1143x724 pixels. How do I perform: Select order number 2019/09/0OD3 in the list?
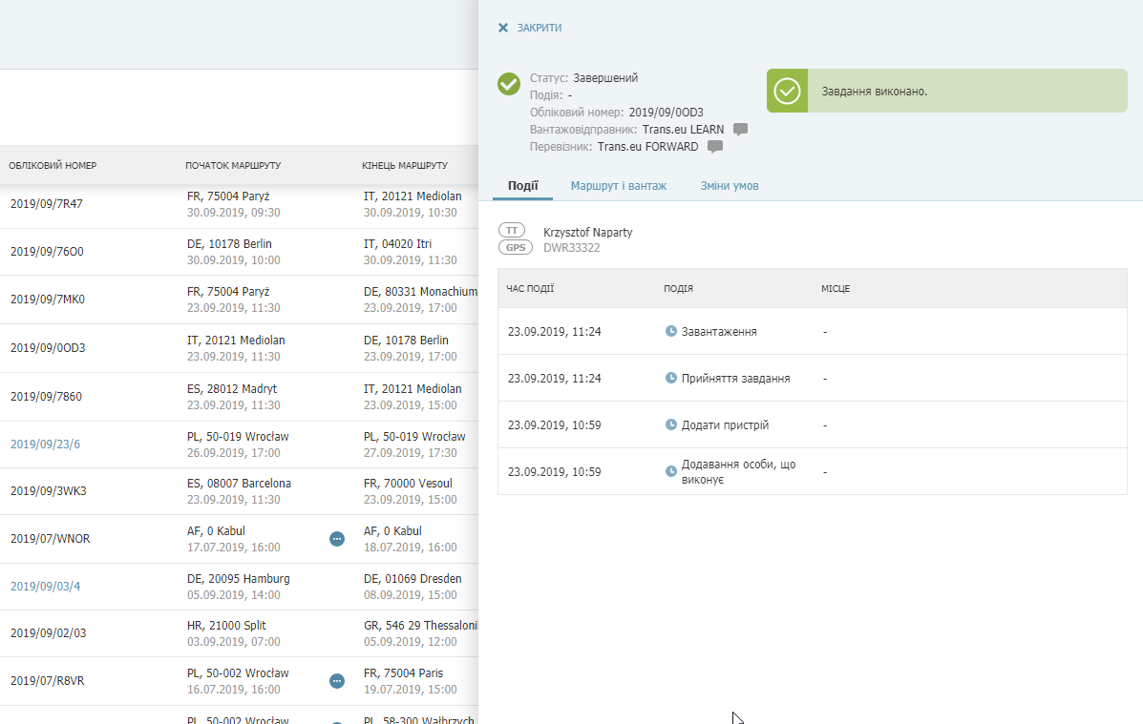48,348
